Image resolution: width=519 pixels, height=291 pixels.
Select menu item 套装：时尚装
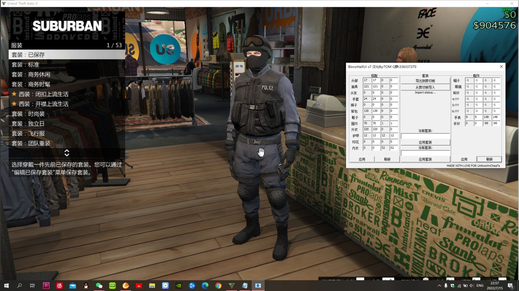coord(67,114)
